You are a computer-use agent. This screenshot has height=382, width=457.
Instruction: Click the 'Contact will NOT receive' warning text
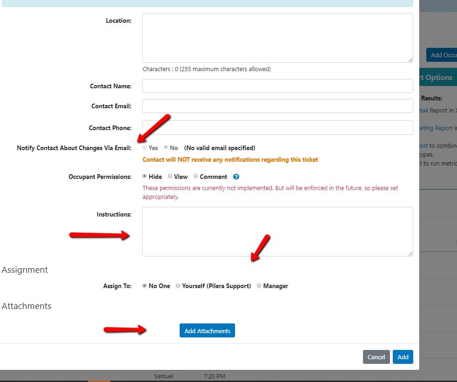point(230,160)
